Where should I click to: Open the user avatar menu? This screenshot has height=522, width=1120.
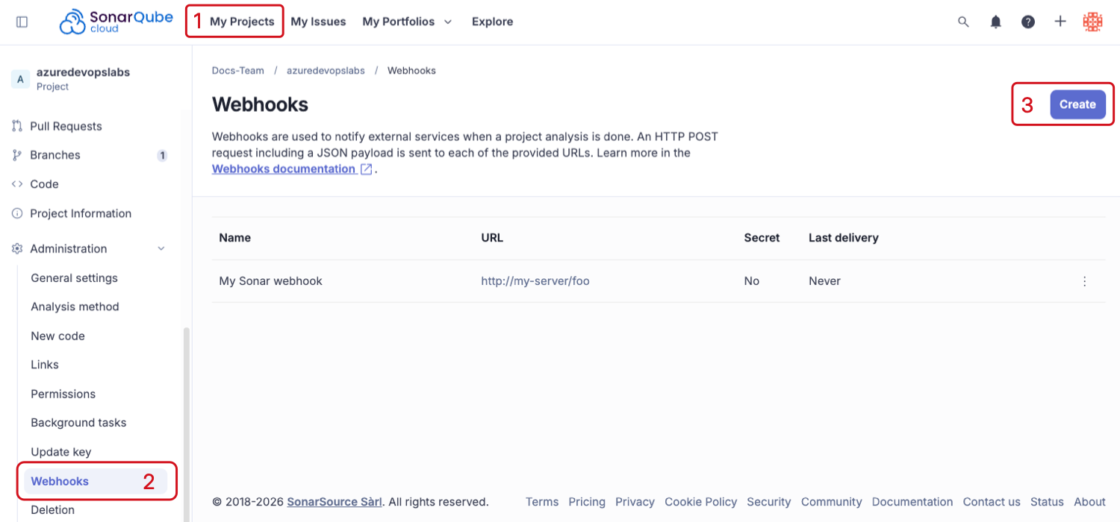point(1092,22)
